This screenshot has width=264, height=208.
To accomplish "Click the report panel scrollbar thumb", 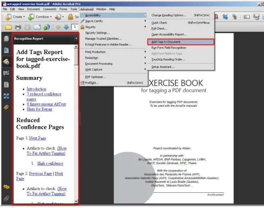I will click(x=76, y=57).
